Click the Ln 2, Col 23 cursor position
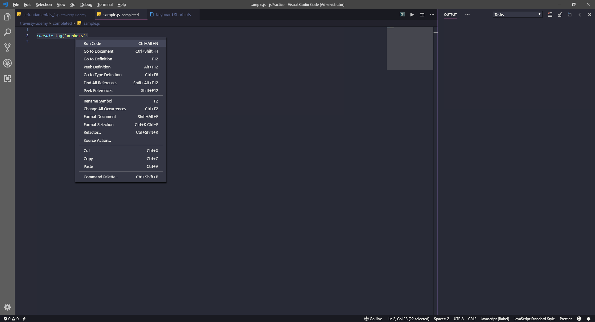The image size is (595, 322). tap(409, 319)
